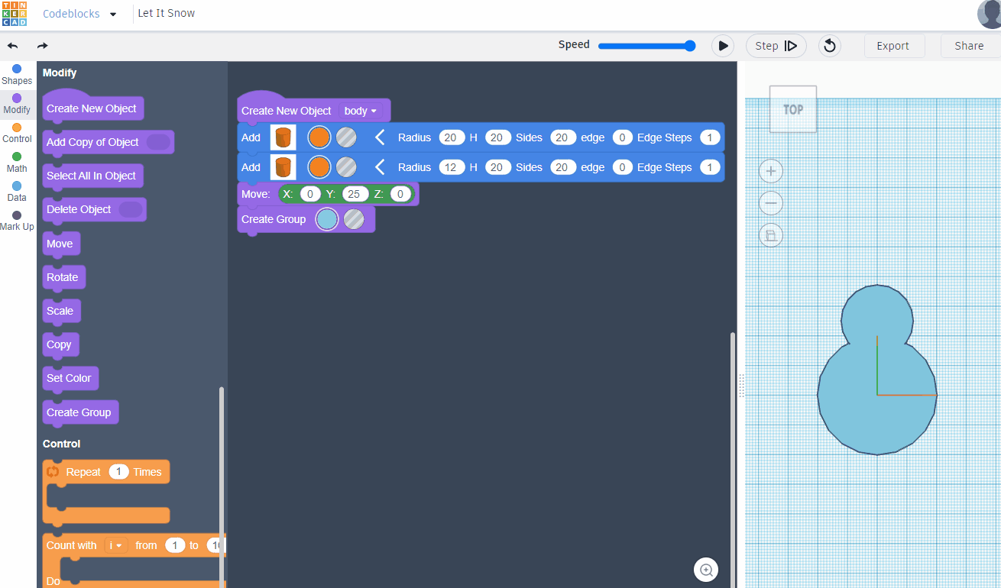This screenshot has width=1001, height=588.
Task: Open the Control category
Action: 17,133
